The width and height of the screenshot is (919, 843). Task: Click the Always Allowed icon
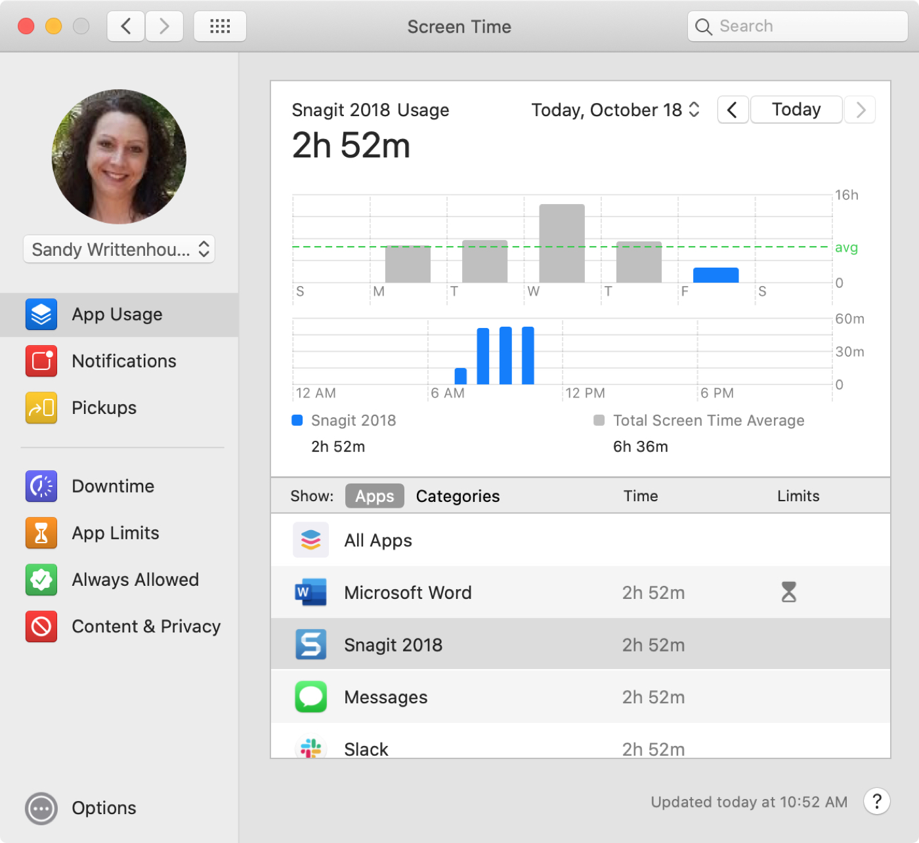coord(41,580)
